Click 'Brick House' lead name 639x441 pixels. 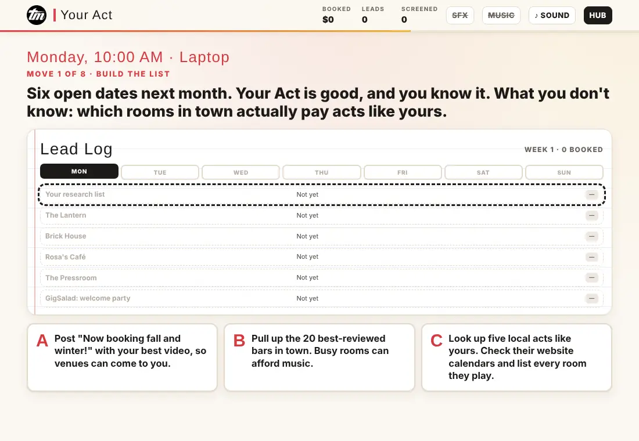click(x=66, y=236)
